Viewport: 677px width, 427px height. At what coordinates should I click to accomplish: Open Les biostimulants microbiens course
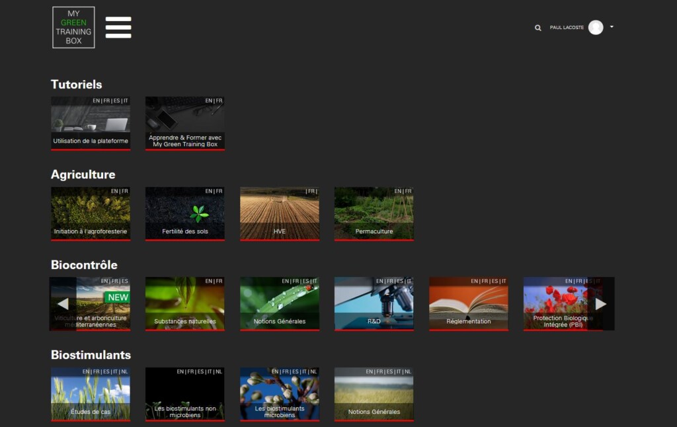pyautogui.click(x=279, y=394)
